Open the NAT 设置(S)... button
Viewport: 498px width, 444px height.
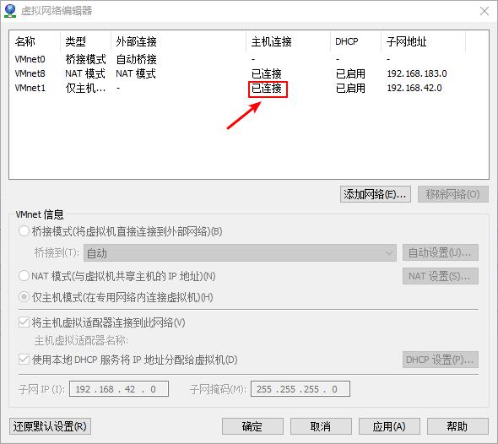[441, 276]
